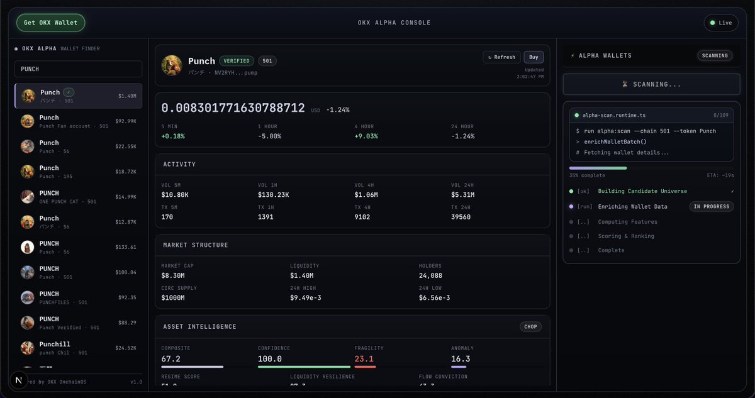This screenshot has width=755, height=398.
Task: Click the Live status pill
Action: [721, 23]
